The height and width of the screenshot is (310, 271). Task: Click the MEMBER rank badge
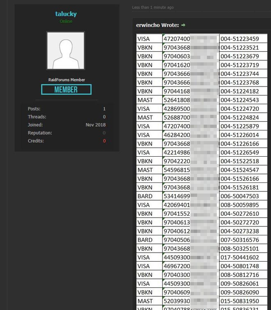pos(66,89)
